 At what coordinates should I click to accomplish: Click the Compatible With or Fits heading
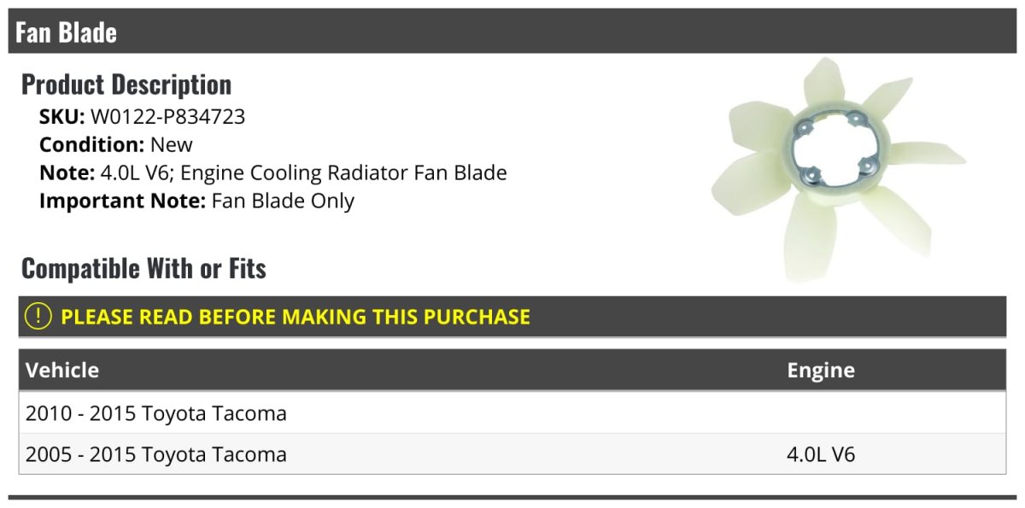tap(143, 268)
